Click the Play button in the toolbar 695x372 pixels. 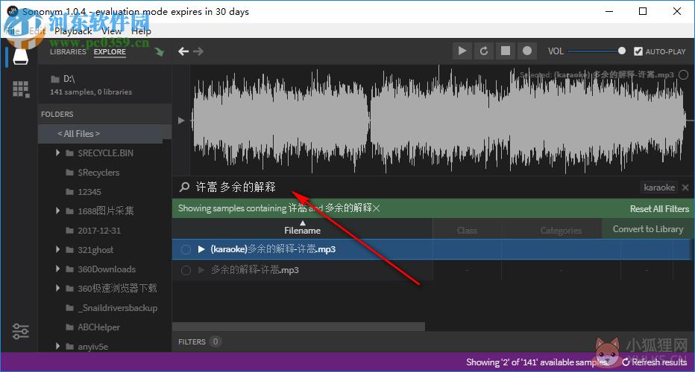point(462,51)
